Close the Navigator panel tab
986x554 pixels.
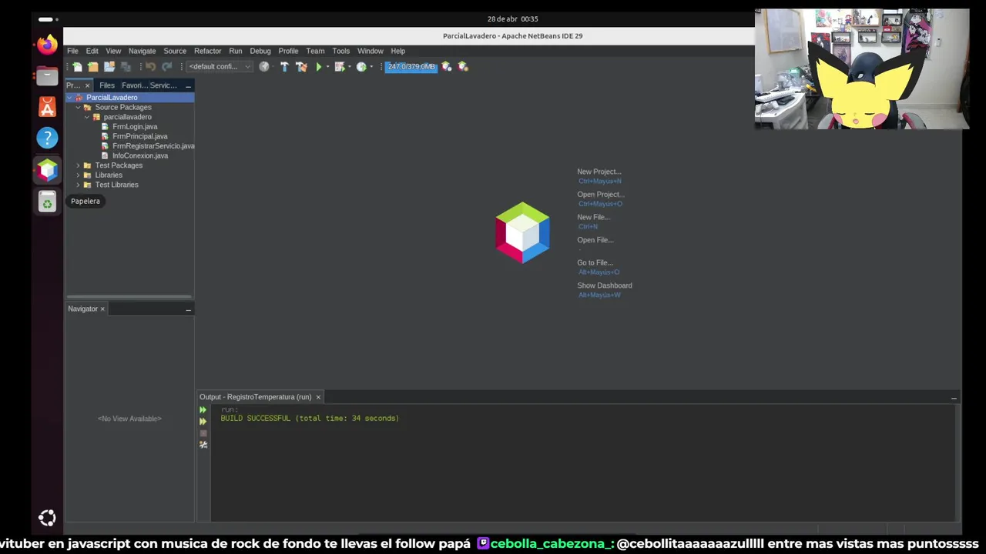point(102,309)
